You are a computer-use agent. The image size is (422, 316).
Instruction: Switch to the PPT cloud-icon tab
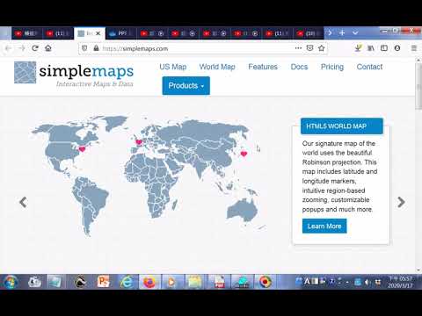point(121,33)
